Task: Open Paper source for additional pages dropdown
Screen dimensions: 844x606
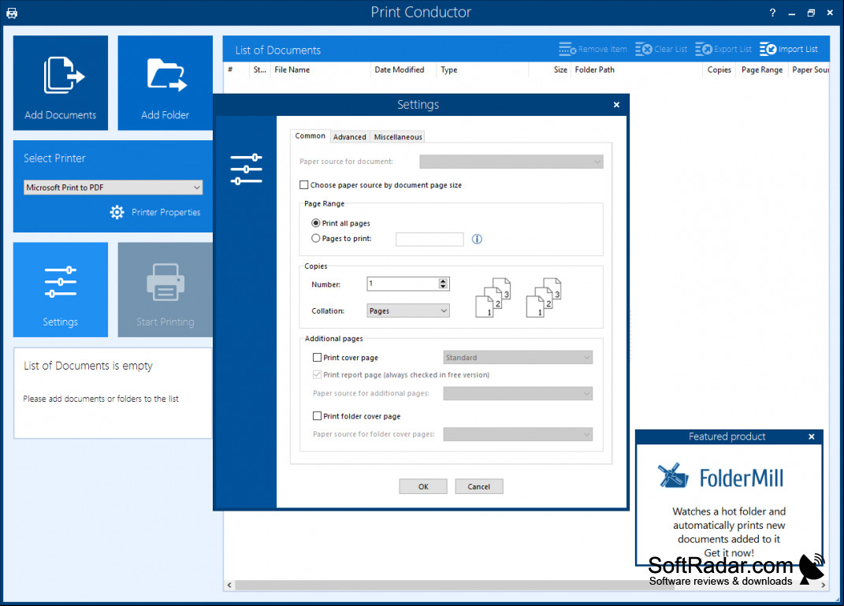Action: click(518, 393)
